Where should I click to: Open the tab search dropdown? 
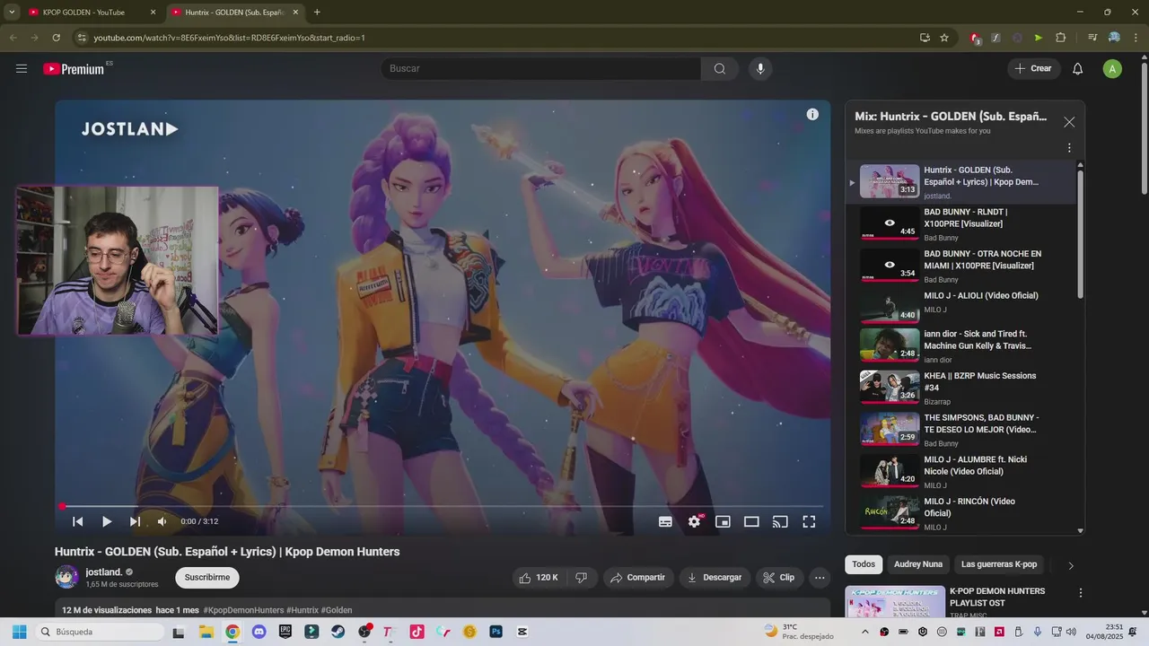(12, 13)
